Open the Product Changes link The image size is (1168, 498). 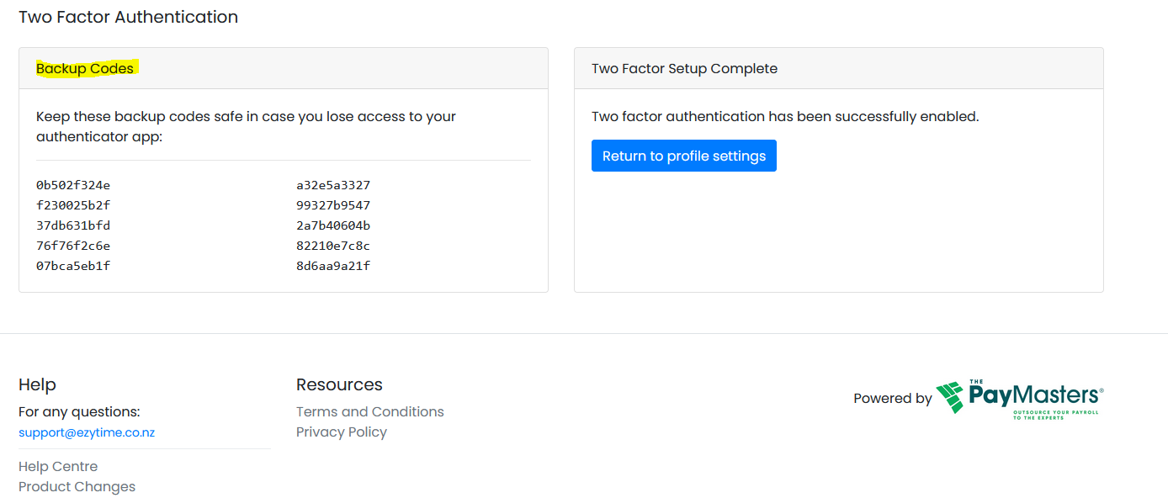pyautogui.click(x=77, y=486)
